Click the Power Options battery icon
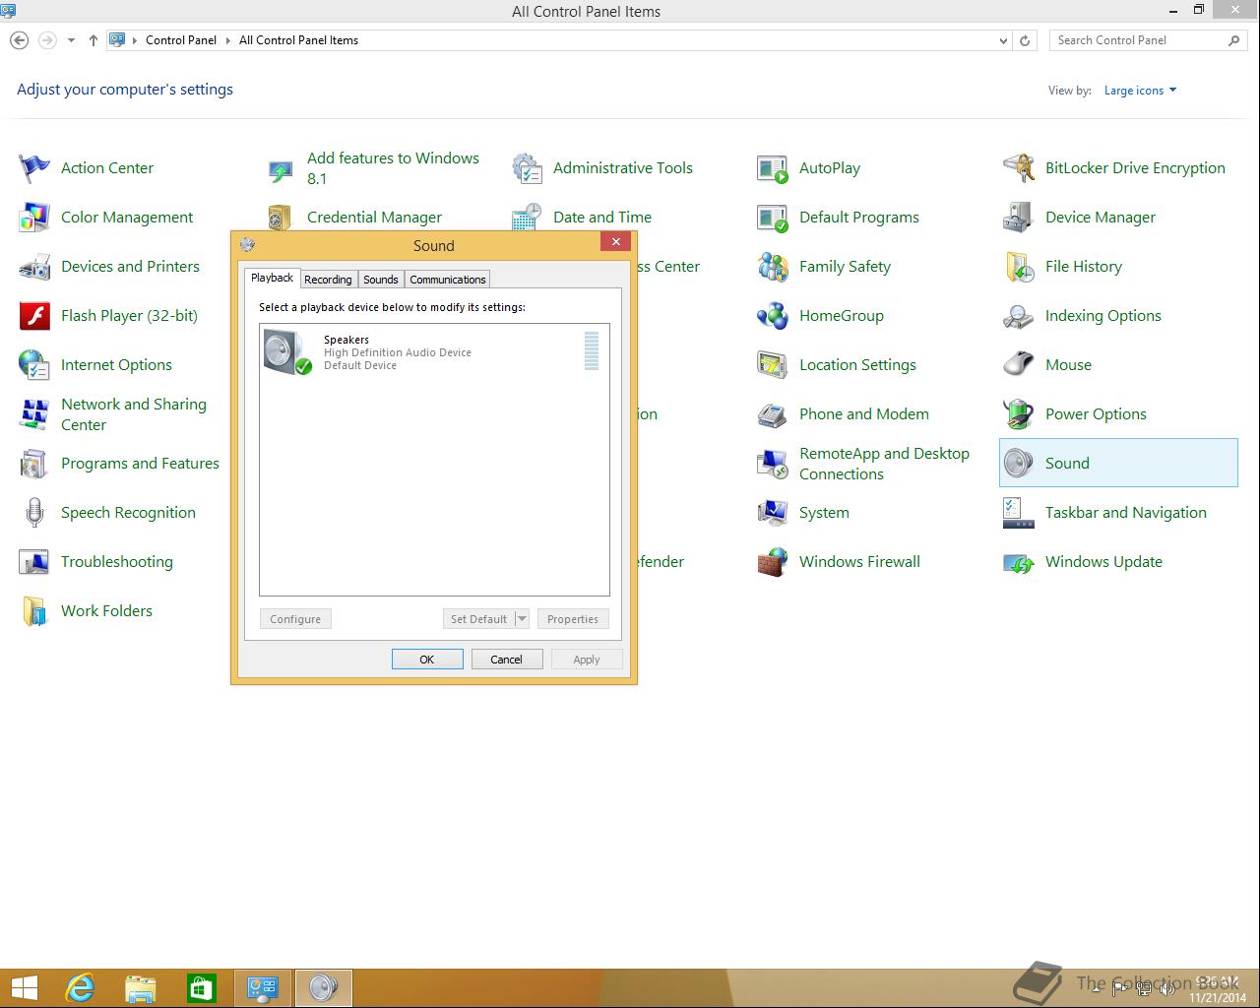The height and width of the screenshot is (1008, 1260). click(1019, 414)
